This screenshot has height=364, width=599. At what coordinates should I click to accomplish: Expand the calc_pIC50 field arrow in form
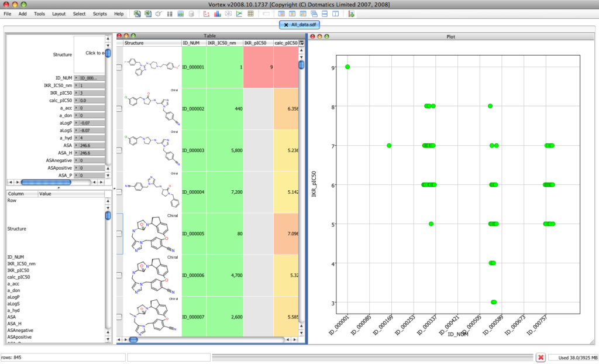point(76,101)
